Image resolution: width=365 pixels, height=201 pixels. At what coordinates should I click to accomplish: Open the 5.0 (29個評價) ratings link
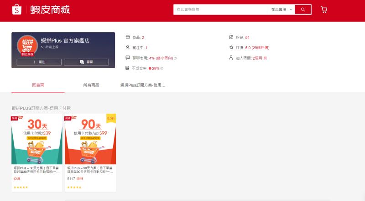(x=257, y=48)
